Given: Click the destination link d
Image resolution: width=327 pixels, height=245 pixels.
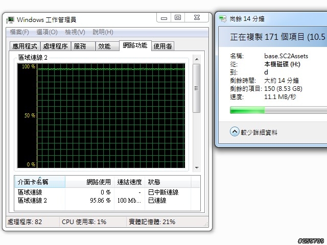Looking at the screenshot, I should click(x=266, y=72).
